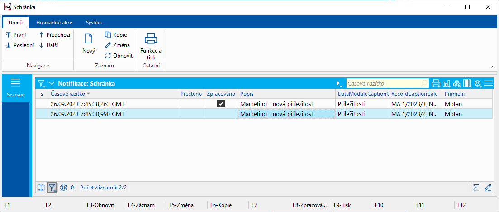Click the cubes icon in grid header

tap(457, 83)
